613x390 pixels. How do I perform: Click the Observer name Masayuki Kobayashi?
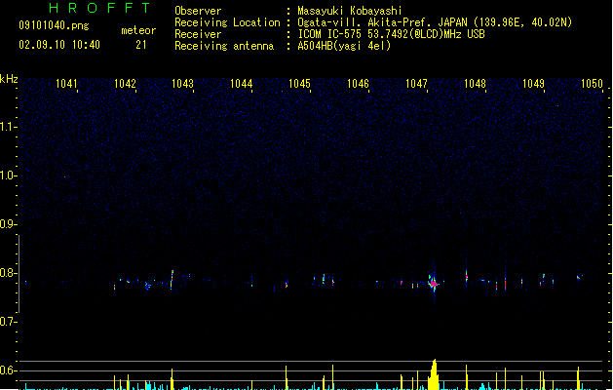pyautogui.click(x=350, y=11)
